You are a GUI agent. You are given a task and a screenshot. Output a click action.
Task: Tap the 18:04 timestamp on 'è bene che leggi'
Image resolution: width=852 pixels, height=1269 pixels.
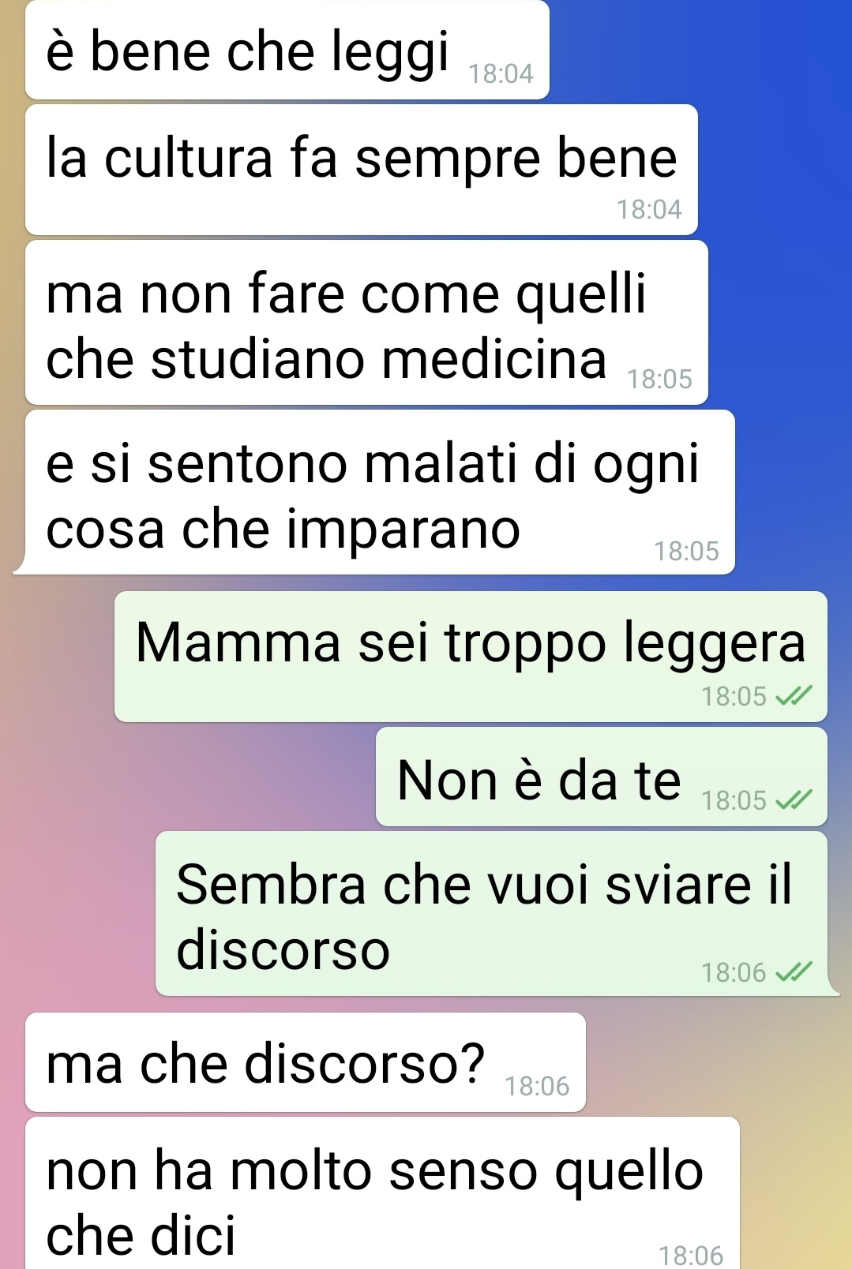coord(501,74)
